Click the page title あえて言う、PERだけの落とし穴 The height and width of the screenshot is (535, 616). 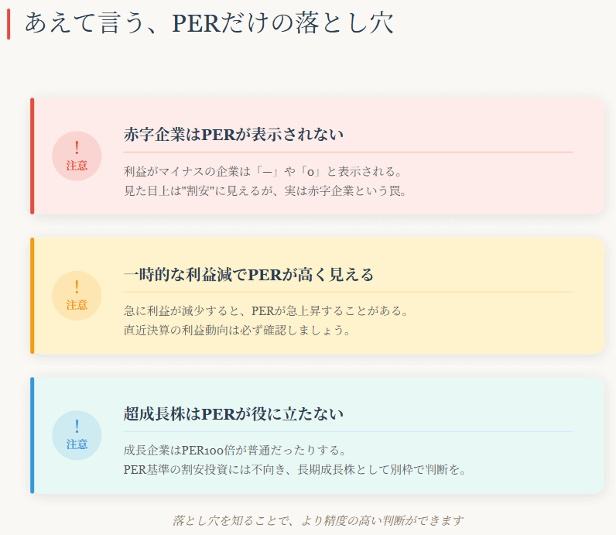209,22
